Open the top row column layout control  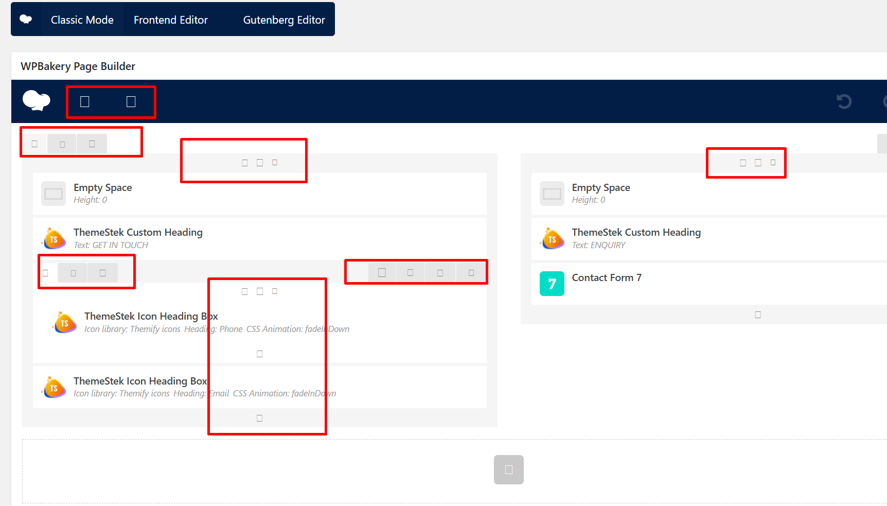coord(62,144)
